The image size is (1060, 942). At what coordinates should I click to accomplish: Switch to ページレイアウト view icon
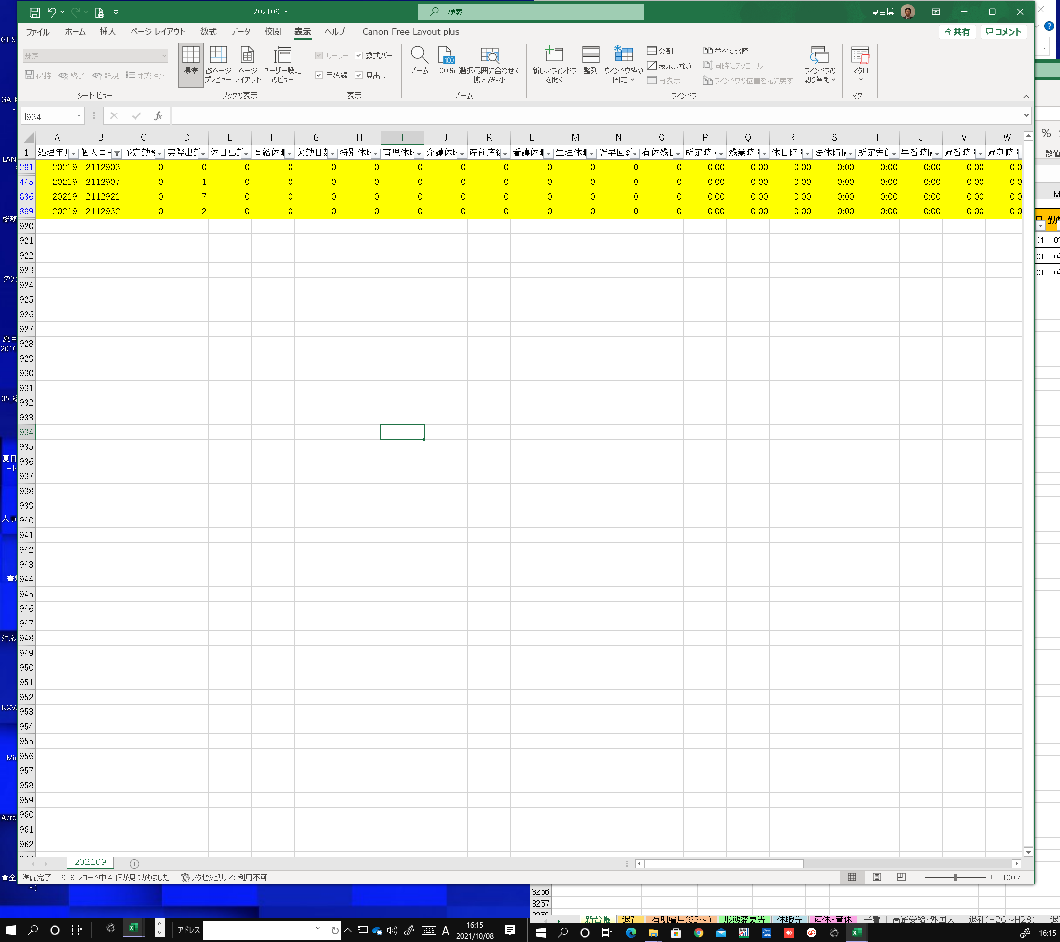pos(247,55)
